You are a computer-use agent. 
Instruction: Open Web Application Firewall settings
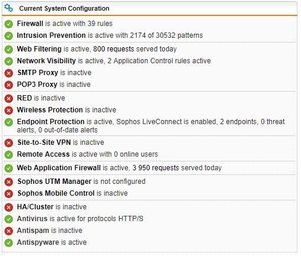coord(59,168)
